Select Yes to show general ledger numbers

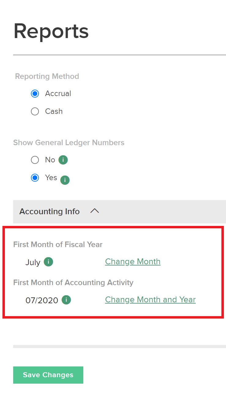35,177
